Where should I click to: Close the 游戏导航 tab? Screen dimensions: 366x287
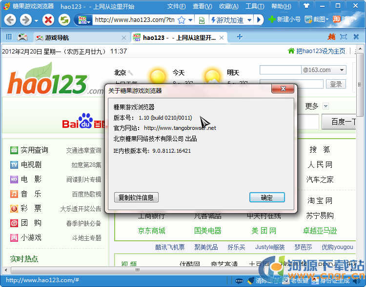click(124, 38)
